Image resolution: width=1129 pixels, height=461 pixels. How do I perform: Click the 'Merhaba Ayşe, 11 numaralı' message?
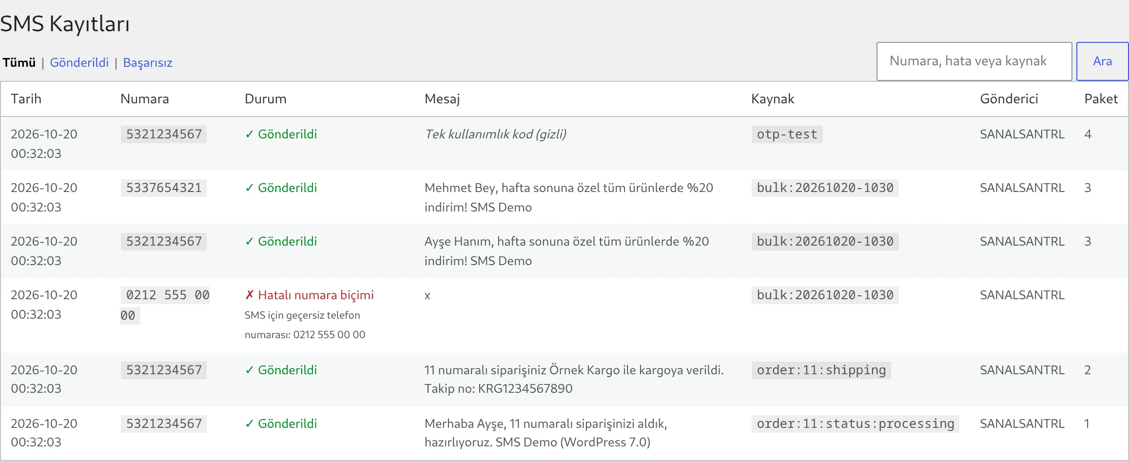click(546, 433)
